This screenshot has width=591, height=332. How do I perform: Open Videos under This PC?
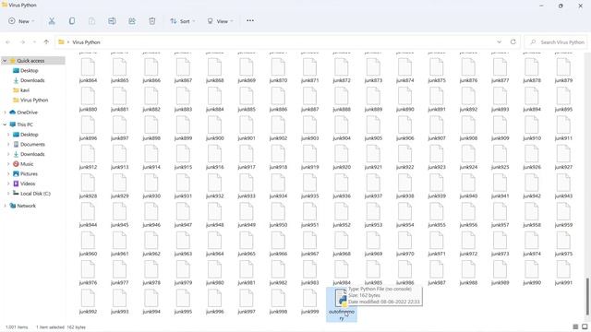[28, 184]
